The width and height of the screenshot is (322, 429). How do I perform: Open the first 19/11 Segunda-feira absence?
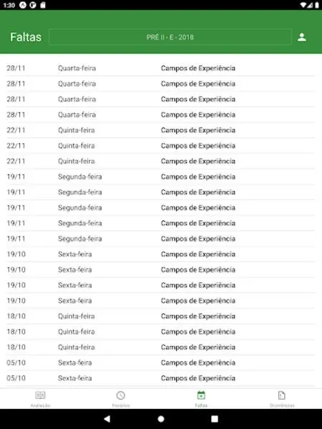point(160,177)
